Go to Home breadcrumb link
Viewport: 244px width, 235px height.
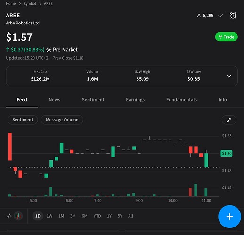[x=11, y=4]
